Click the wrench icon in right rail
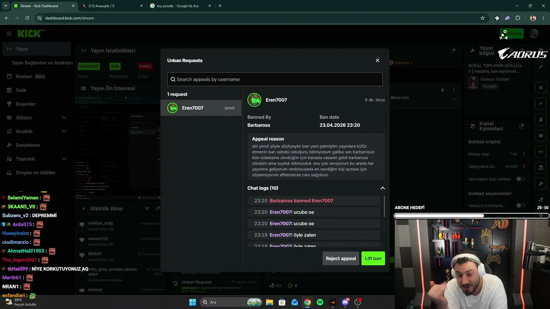 (541, 183)
